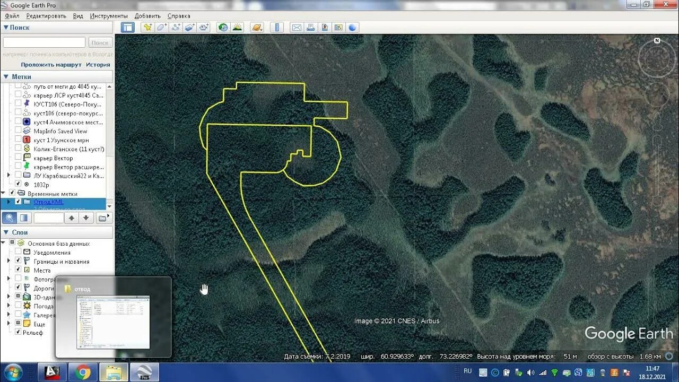Open the 'Редактировать' menu
The width and height of the screenshot is (679, 382).
pyautogui.click(x=46, y=16)
